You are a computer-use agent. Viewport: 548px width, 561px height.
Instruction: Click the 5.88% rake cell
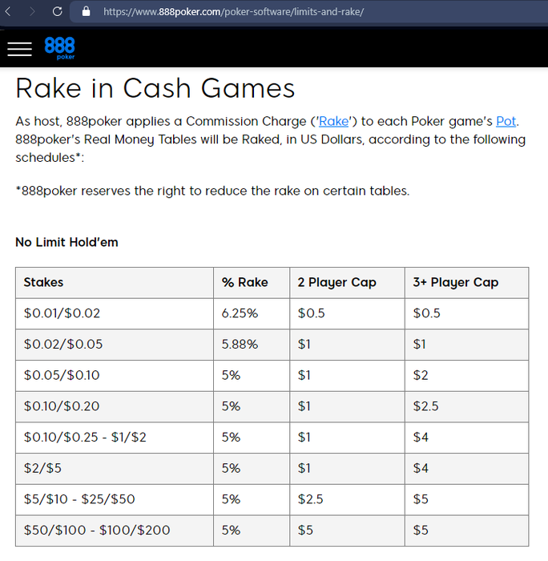tap(240, 345)
